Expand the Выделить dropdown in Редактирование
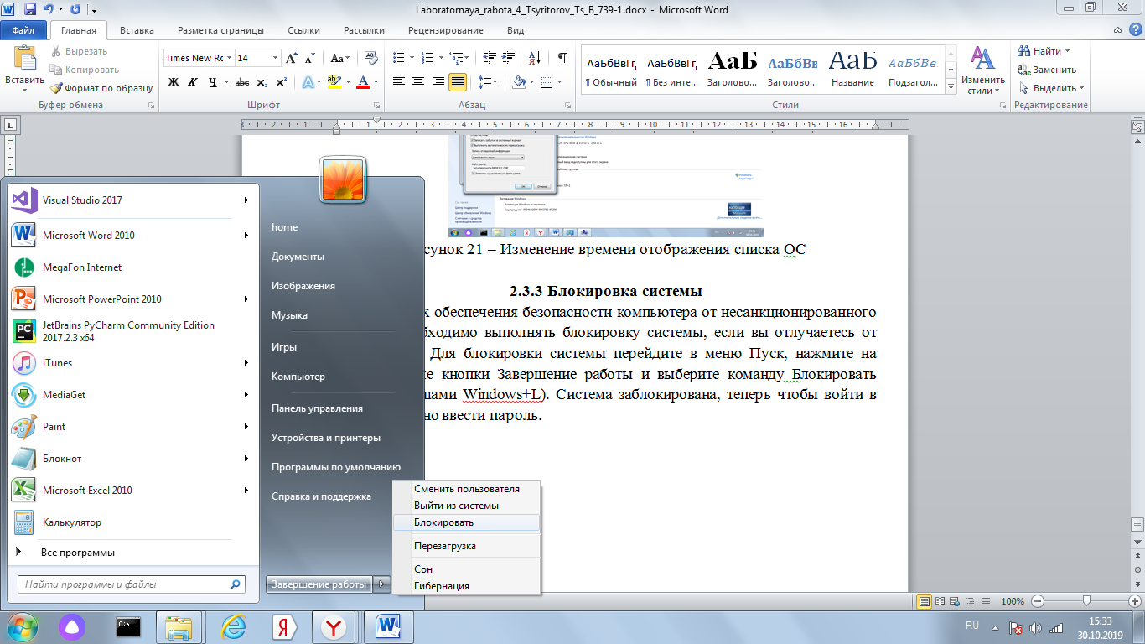The height and width of the screenshot is (644, 1145). pyautogui.click(x=1081, y=88)
